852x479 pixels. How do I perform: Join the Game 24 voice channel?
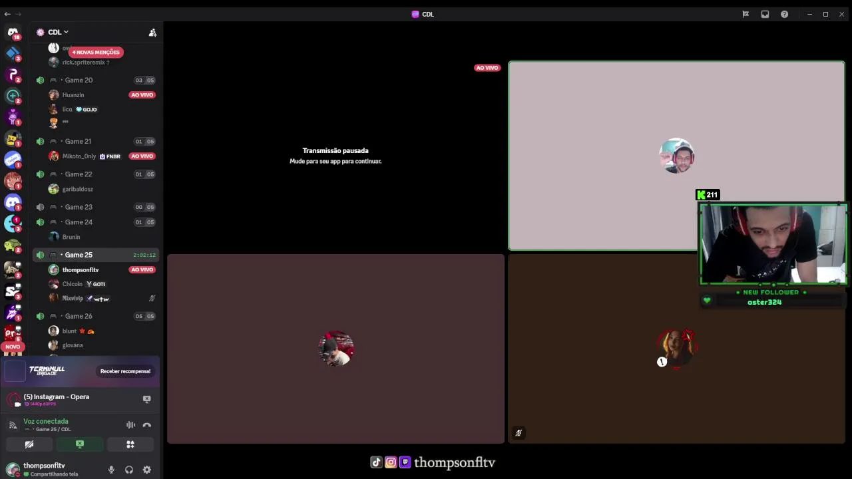(x=95, y=222)
